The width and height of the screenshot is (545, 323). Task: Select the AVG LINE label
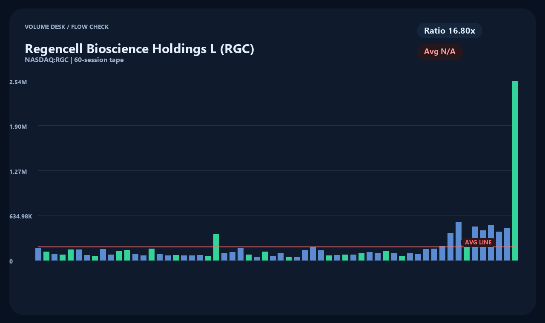[x=478, y=242]
